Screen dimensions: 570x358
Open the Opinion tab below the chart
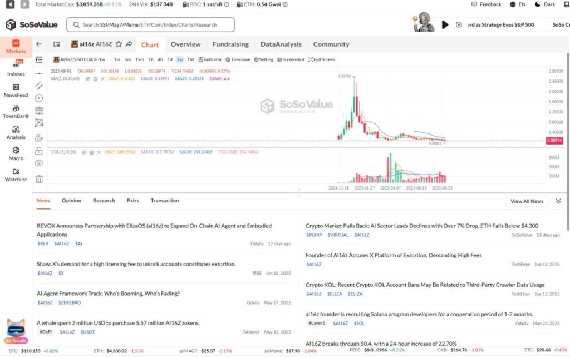(71, 201)
